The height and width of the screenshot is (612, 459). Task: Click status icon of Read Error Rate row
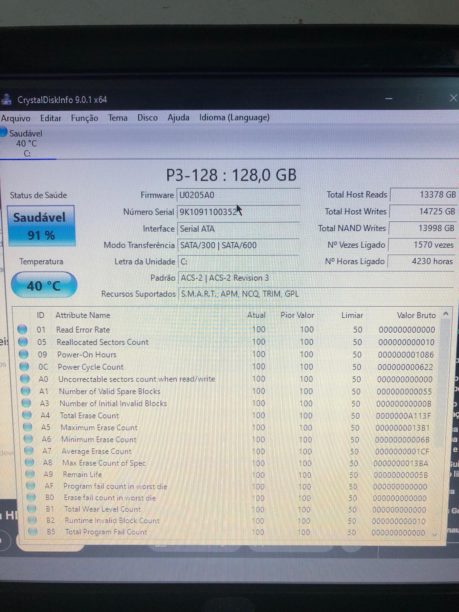[x=22, y=329]
